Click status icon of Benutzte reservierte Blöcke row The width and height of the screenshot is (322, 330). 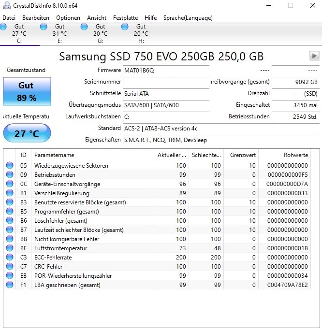[10, 202]
